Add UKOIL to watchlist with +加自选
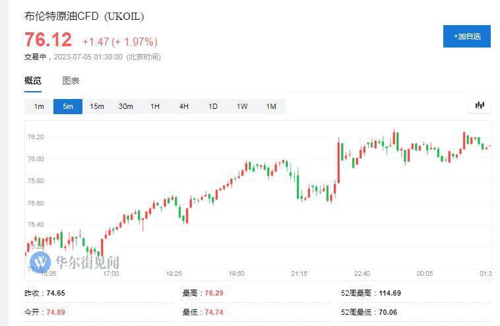This screenshot has width=500, height=326. [467, 36]
